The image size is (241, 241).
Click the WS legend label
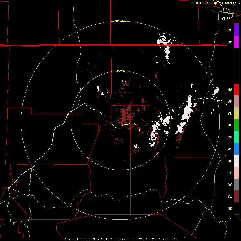230,149
